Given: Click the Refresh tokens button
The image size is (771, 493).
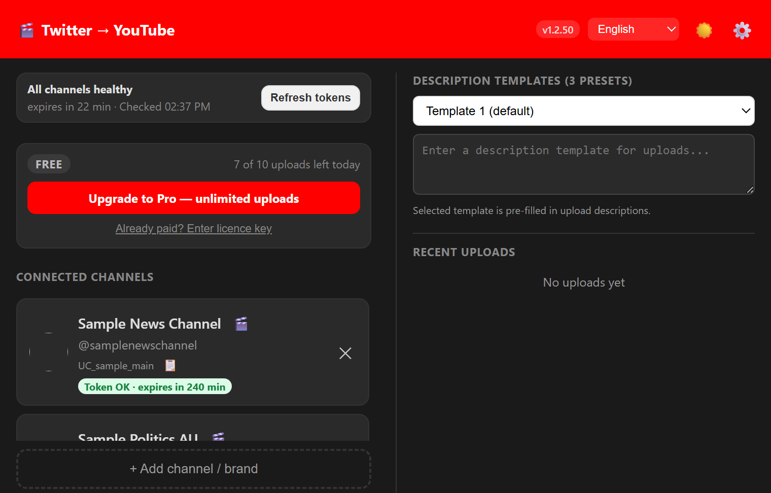Looking at the screenshot, I should (x=310, y=98).
